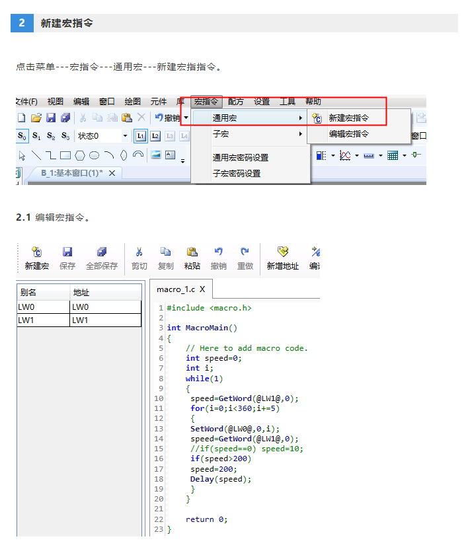Close the B_1:基本窗口(1) tab
Viewport: 468px width, 553px height.
coord(112,173)
